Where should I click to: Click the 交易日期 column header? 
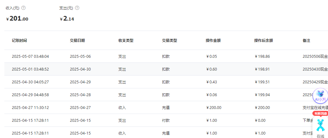[77, 41]
